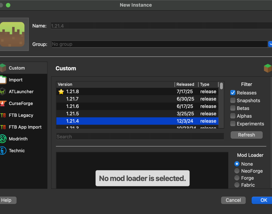Open the Import folder icon in sidebar
The height and width of the screenshot is (214, 272).
tap(3, 80)
